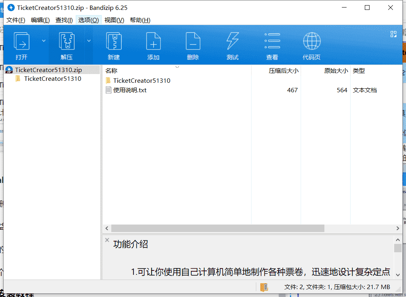Open the 文件(F) menu
The width and height of the screenshot is (406, 297).
[16, 20]
